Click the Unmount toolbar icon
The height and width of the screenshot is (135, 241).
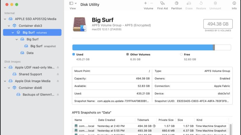pos(215,3)
